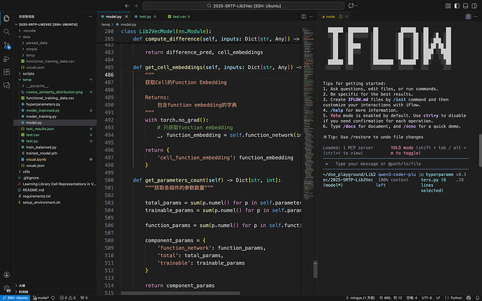
Task: Split the editor right
Action: pyautogui.click(x=304, y=17)
